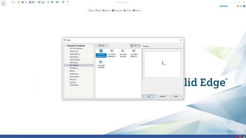246x138 pixels.
Task: Click New in the floating toolbar
Action: coord(91,10)
